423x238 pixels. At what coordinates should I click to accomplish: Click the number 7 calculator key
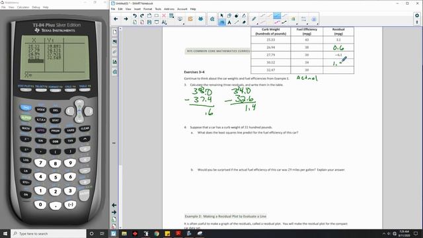tap(40, 163)
